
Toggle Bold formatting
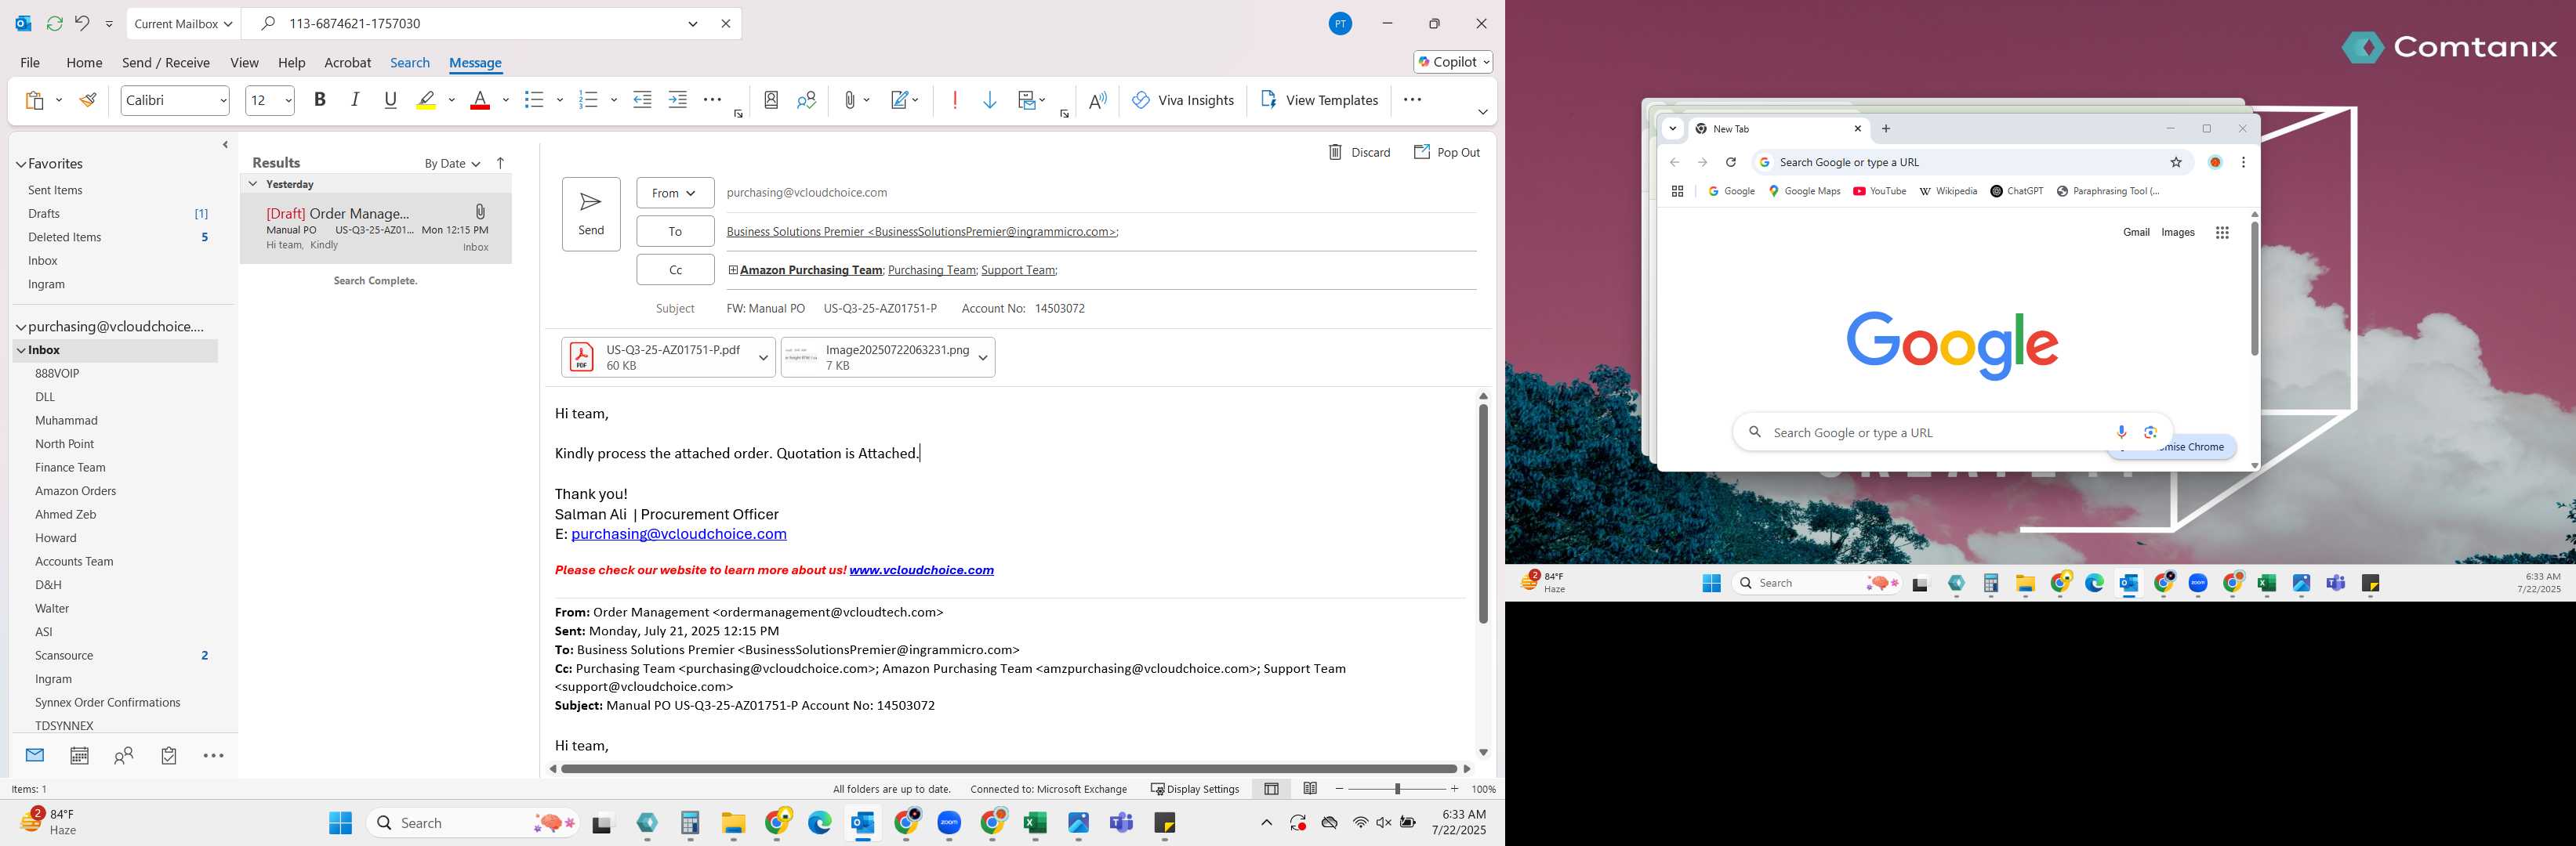coord(320,100)
